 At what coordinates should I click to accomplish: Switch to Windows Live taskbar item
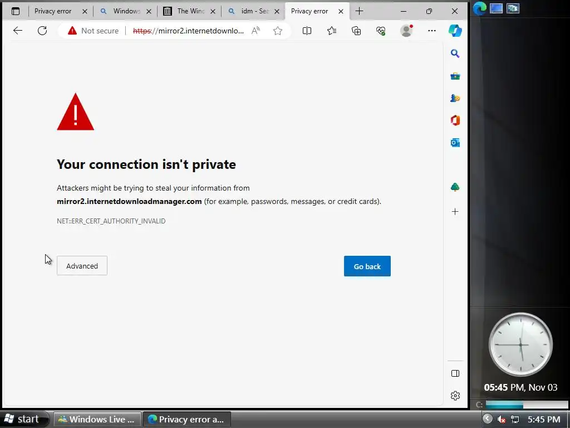coord(97,419)
